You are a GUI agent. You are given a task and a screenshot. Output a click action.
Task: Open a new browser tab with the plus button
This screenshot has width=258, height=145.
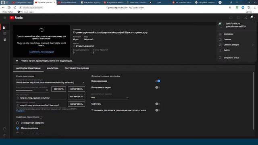coord(220,2)
